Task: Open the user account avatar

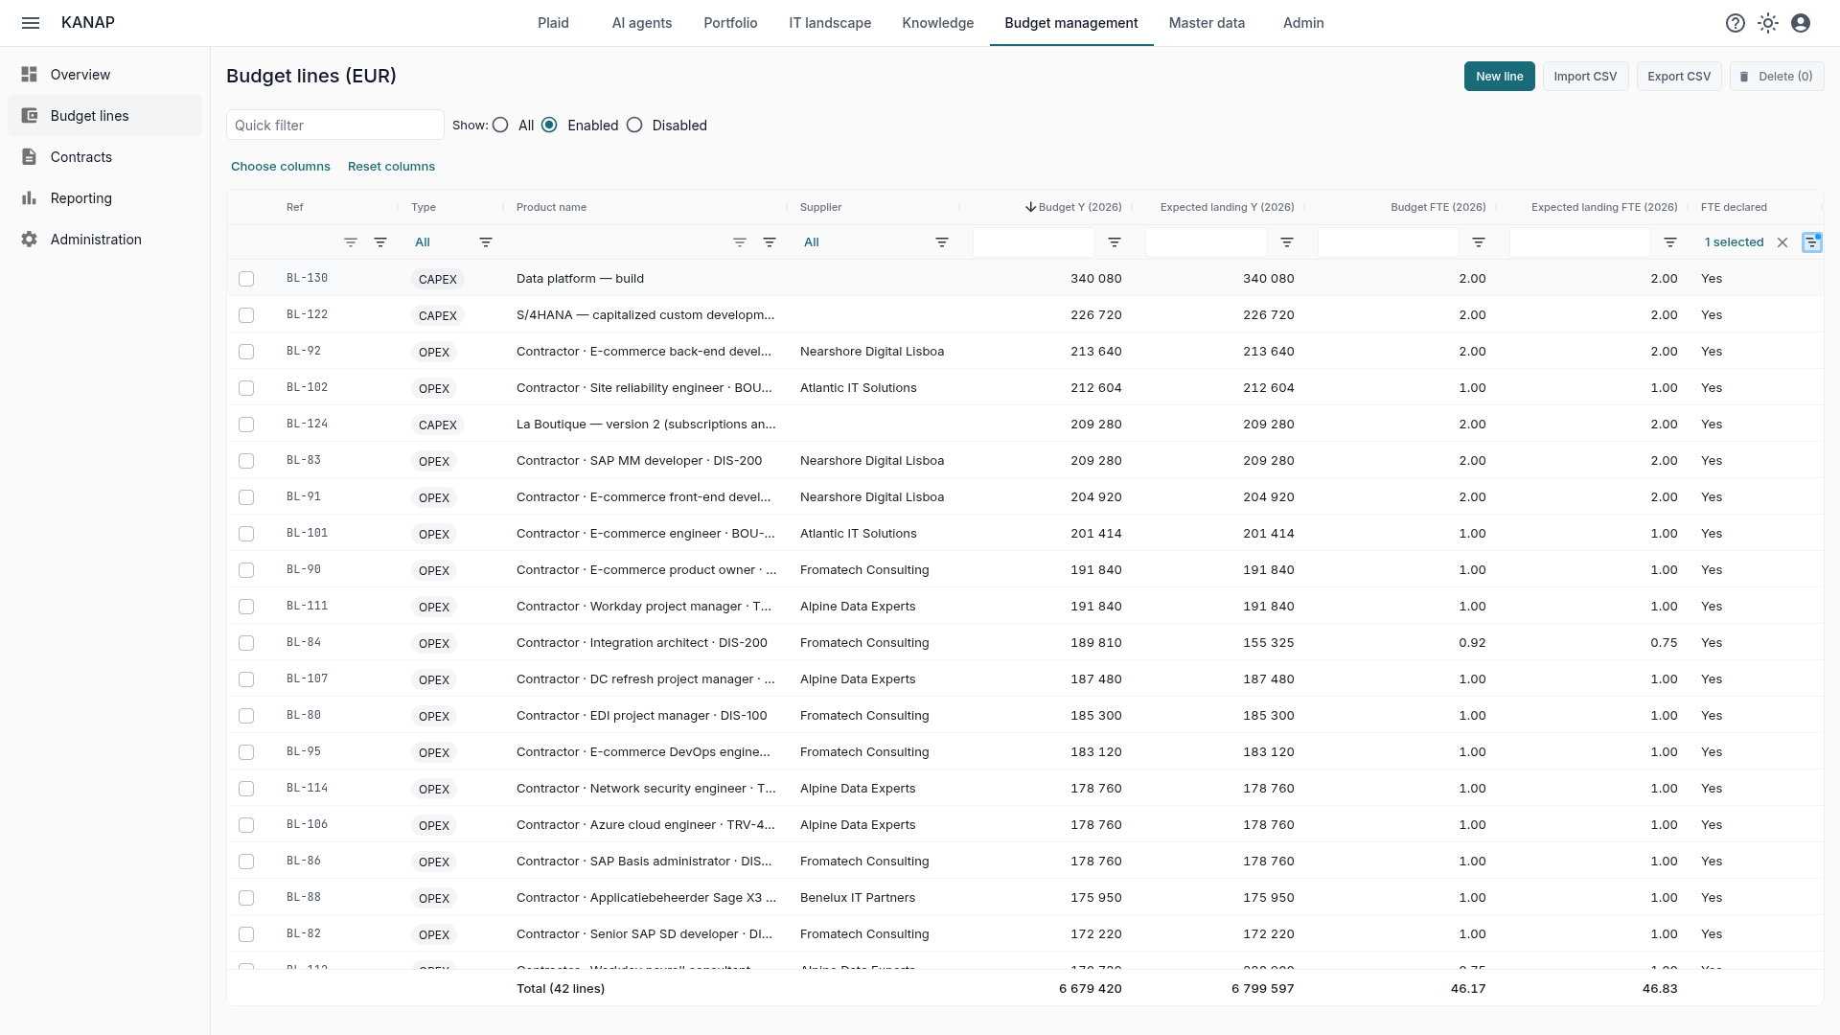Action: click(1801, 23)
